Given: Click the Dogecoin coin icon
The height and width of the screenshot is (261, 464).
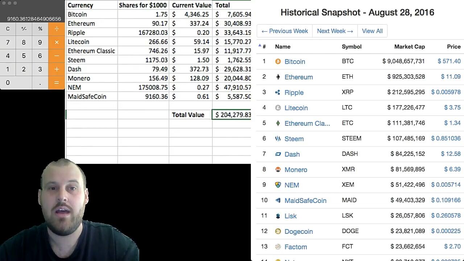Looking at the screenshot, I should [278, 231].
